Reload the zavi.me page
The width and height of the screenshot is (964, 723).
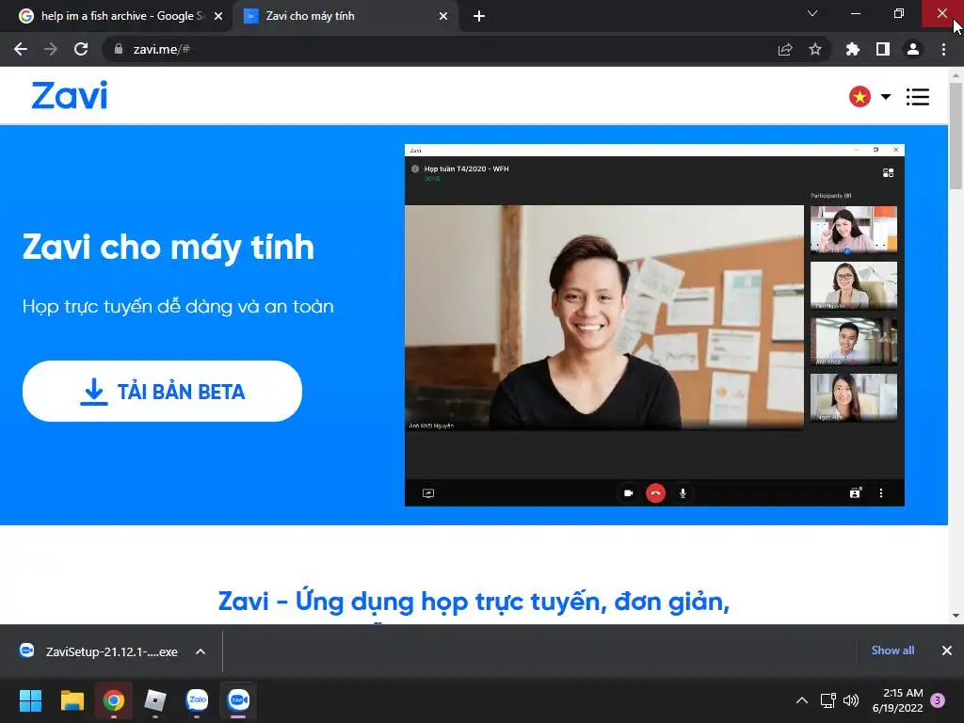point(81,49)
